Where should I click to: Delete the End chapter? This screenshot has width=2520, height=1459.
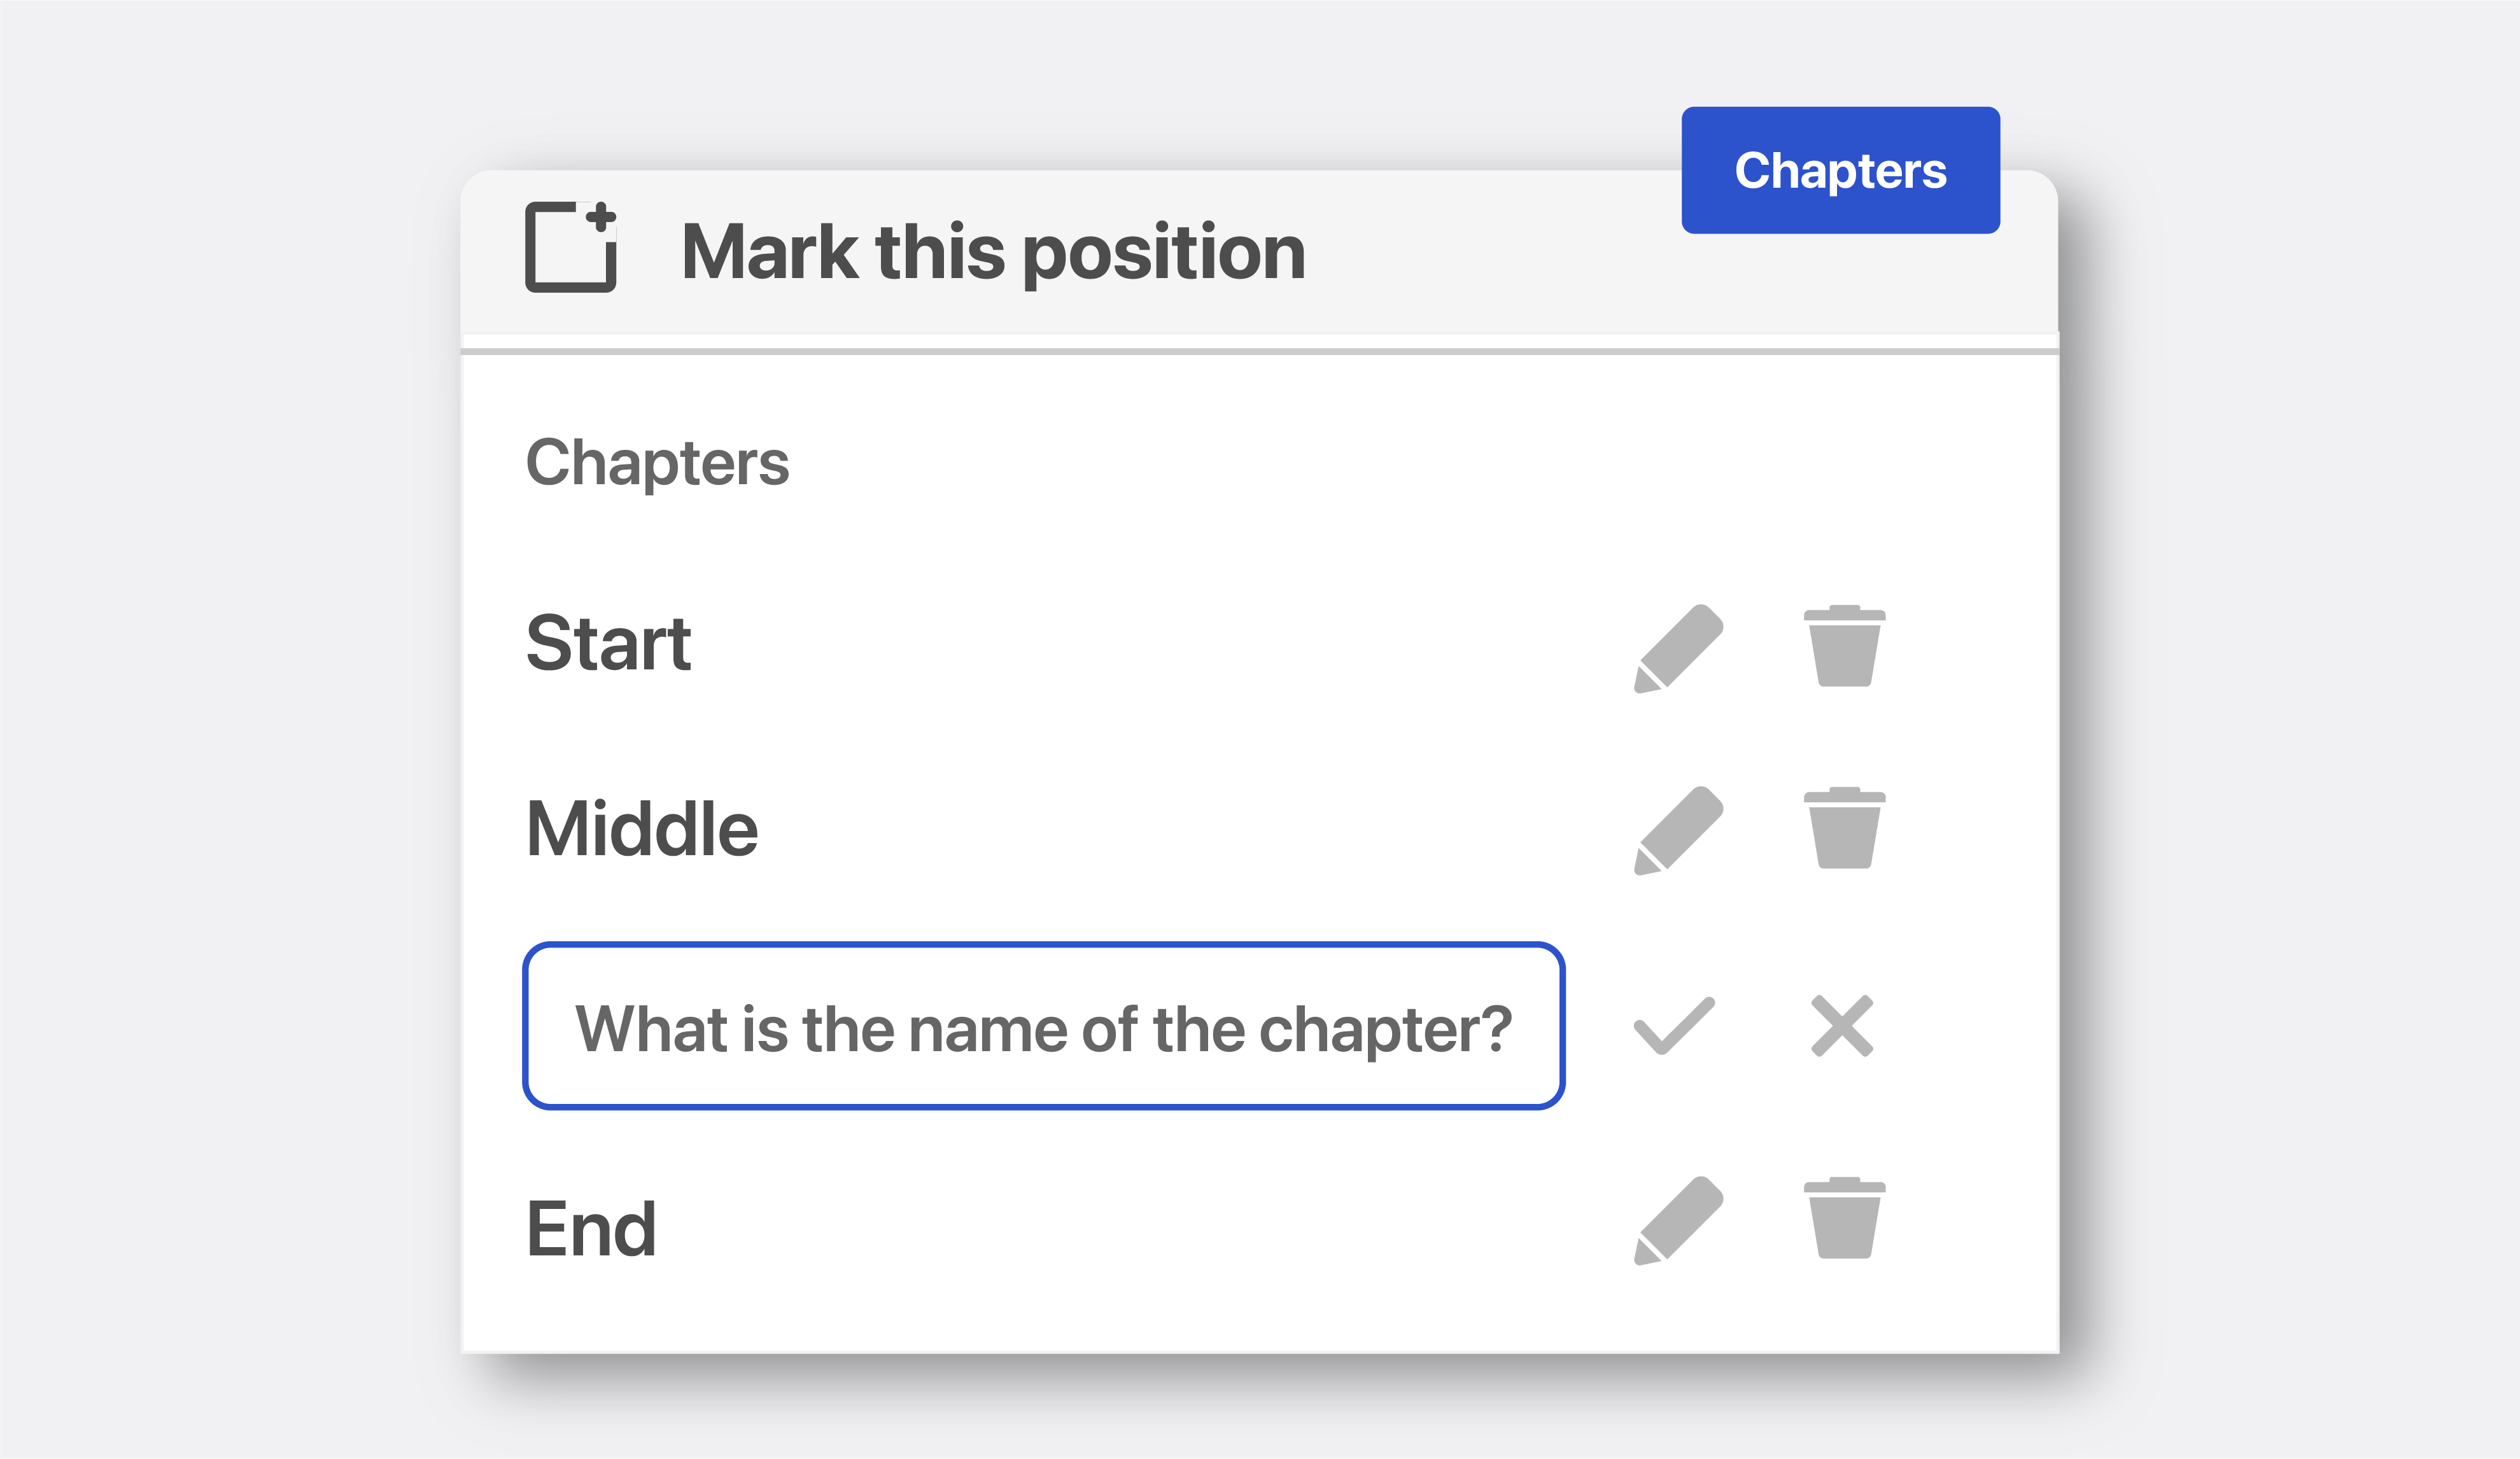click(x=1844, y=1217)
